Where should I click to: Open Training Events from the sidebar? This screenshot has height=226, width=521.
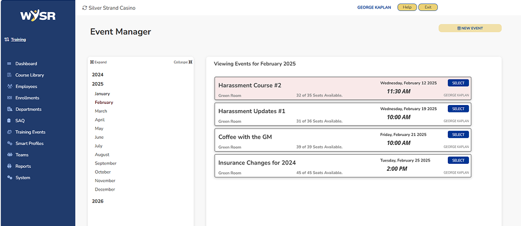point(30,132)
